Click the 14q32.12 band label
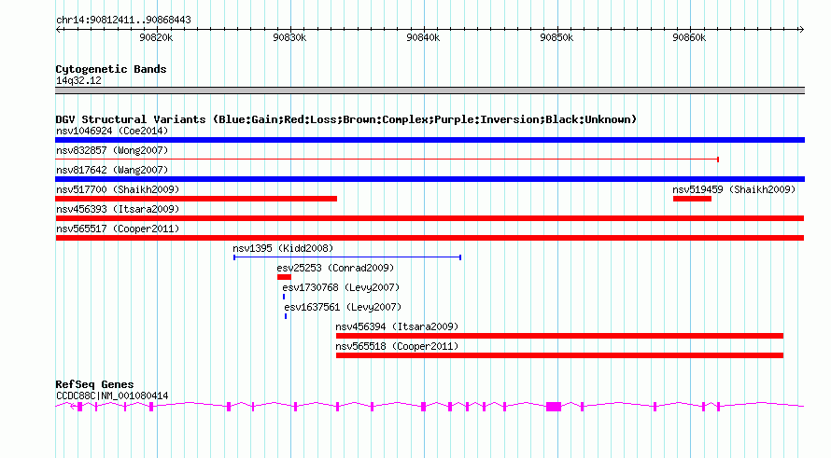This screenshot has height=458, width=831. click(x=78, y=81)
